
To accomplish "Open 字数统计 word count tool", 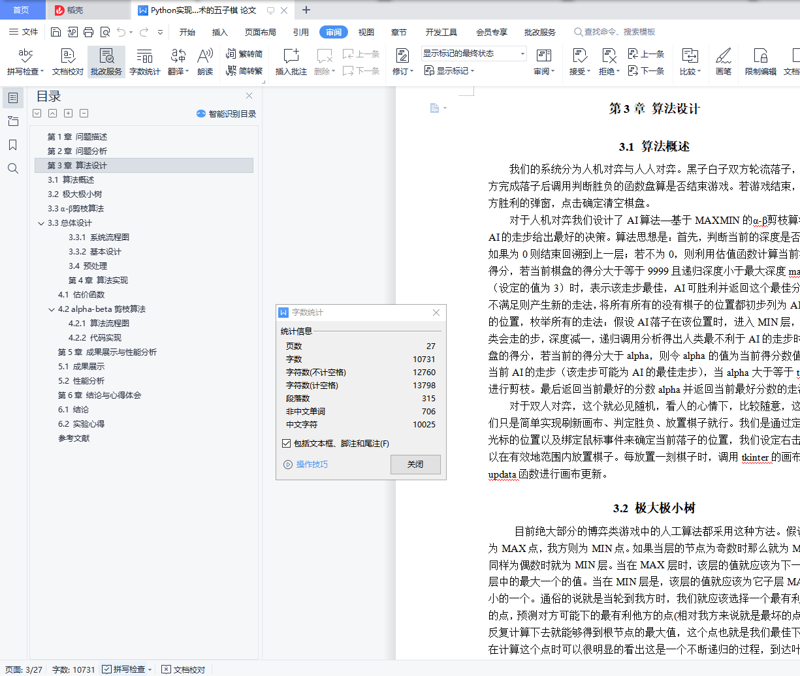I will coord(144,62).
